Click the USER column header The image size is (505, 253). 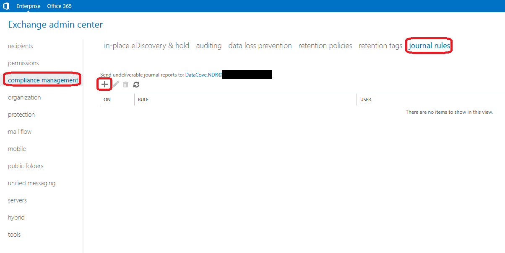366,100
